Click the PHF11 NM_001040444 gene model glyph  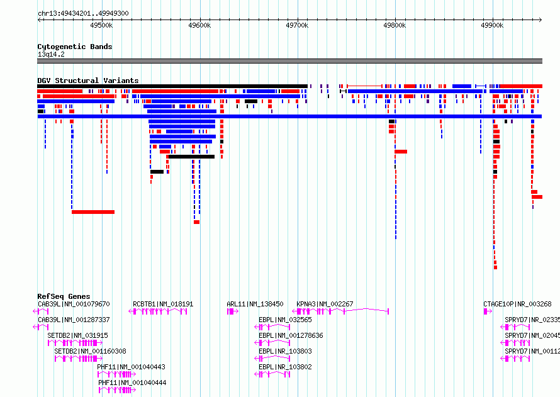click(x=118, y=390)
